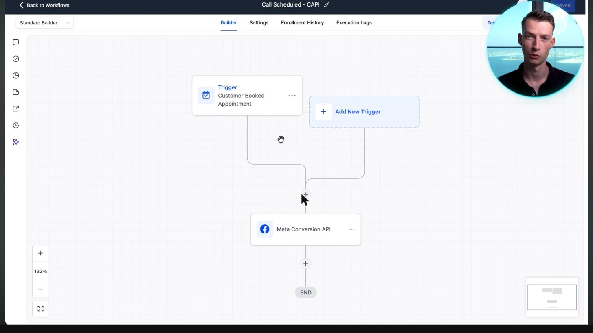Open the Meta Conversion API three-dot menu

point(351,229)
